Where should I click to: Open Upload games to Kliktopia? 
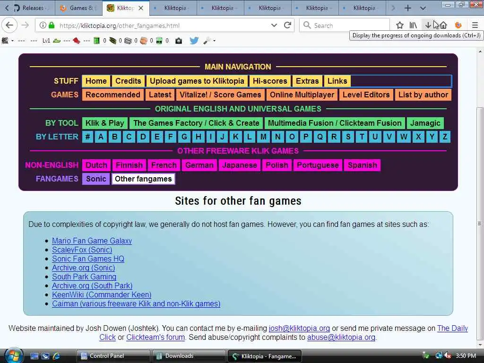point(197,81)
